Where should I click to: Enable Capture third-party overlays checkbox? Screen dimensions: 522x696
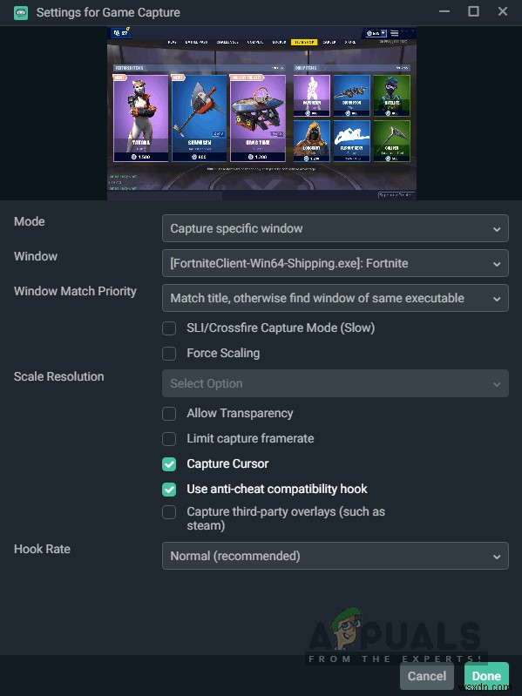(x=169, y=512)
